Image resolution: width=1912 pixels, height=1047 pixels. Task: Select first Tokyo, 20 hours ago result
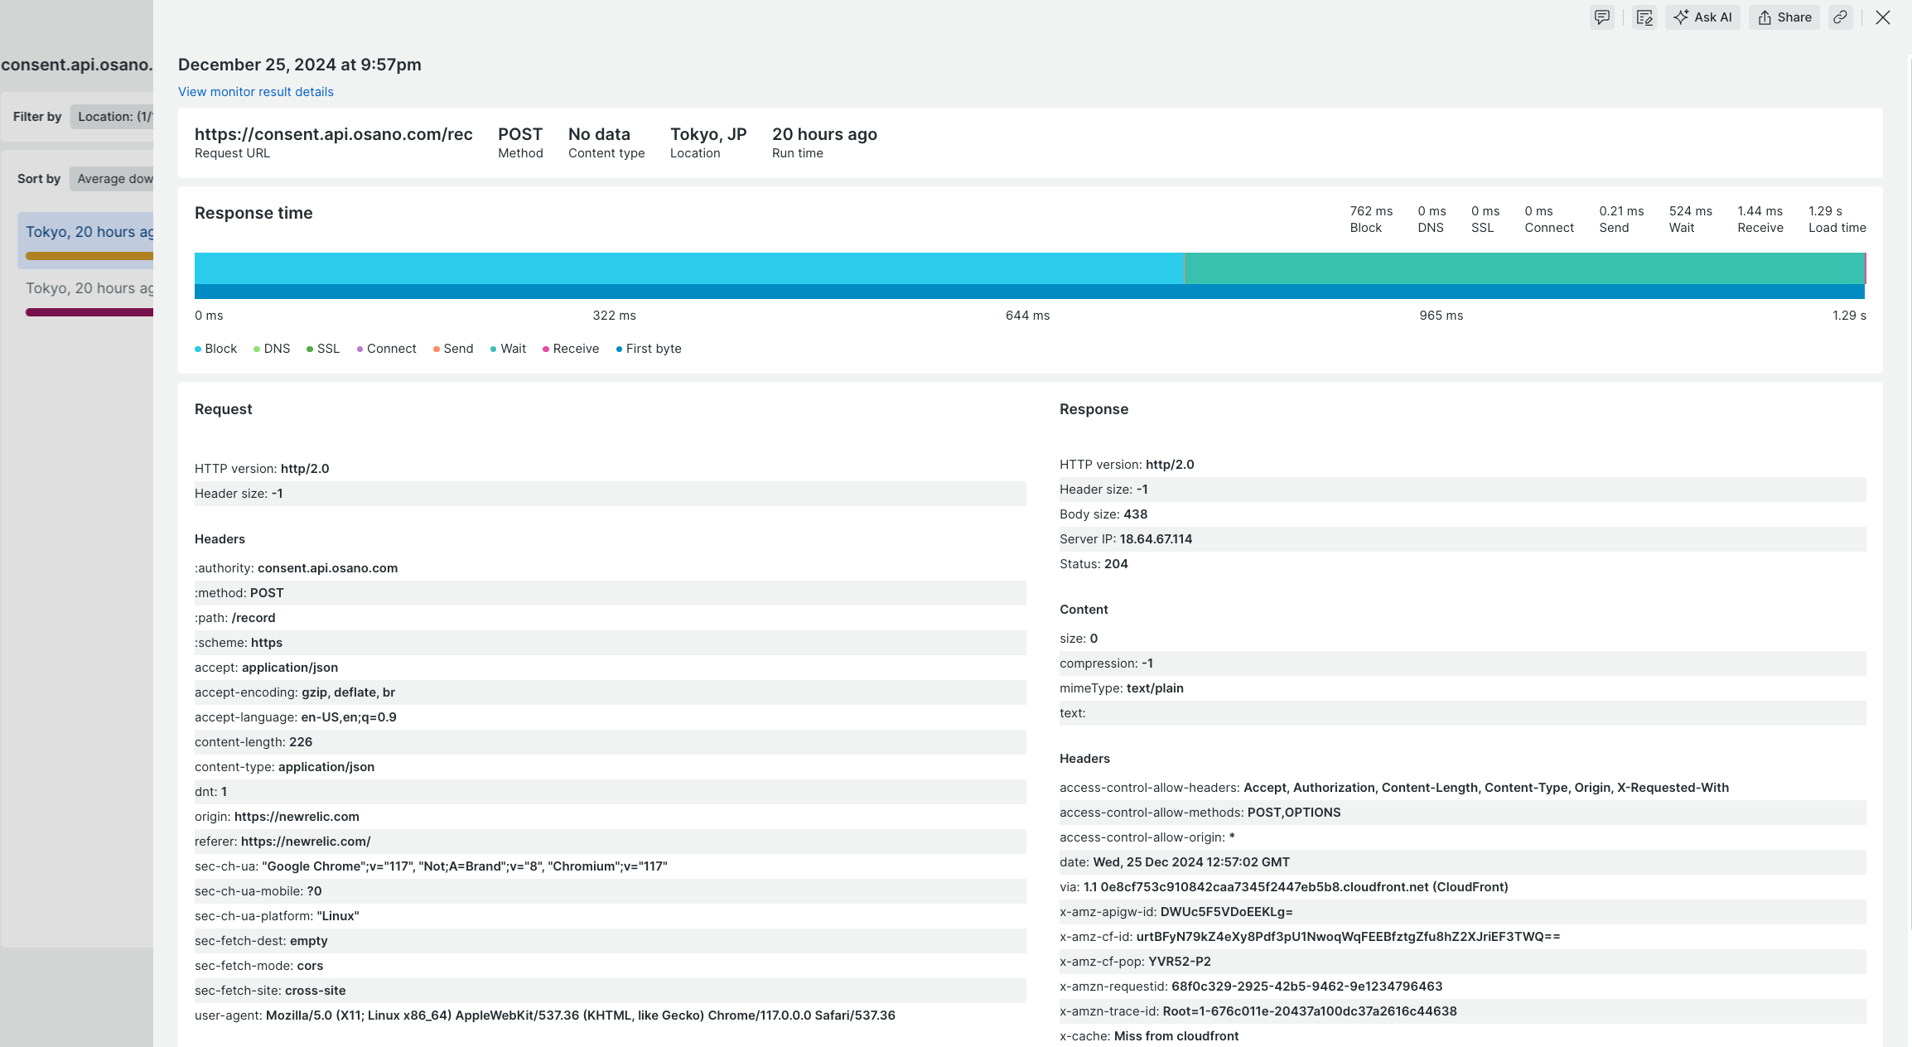pos(89,233)
